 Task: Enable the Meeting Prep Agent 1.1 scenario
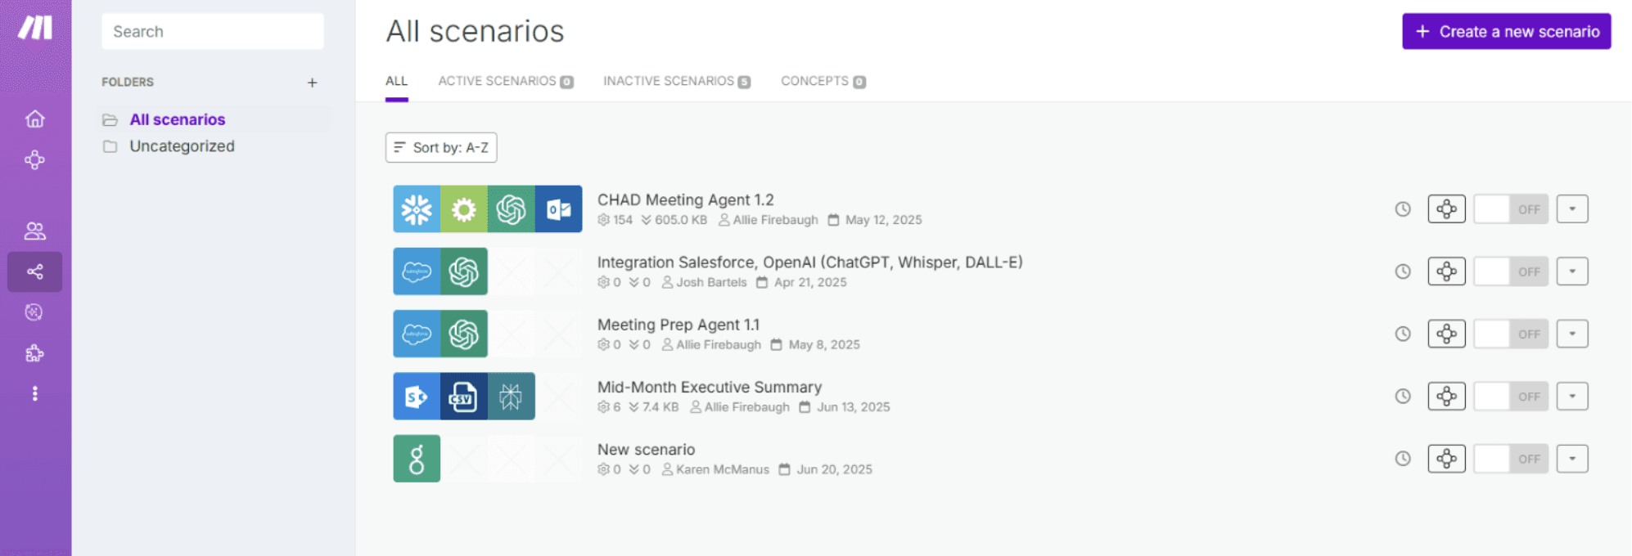1511,334
